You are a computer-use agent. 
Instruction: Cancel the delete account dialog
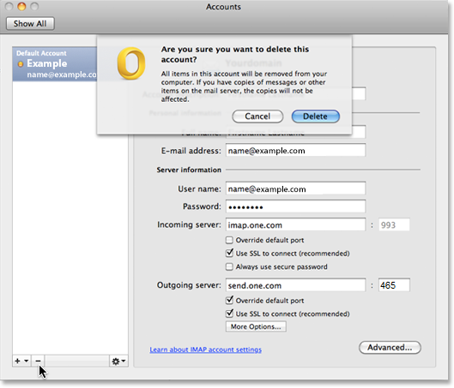click(x=257, y=116)
